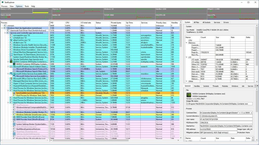Image resolution: width=259 pixels, height=145 pixels.
Task: Click the Microsoft Office Click-to-Run icon
Action: (x=11, y=79)
